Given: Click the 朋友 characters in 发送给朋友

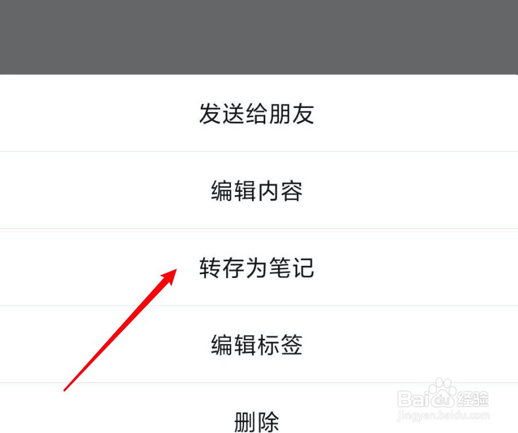Looking at the screenshot, I should pos(291,113).
